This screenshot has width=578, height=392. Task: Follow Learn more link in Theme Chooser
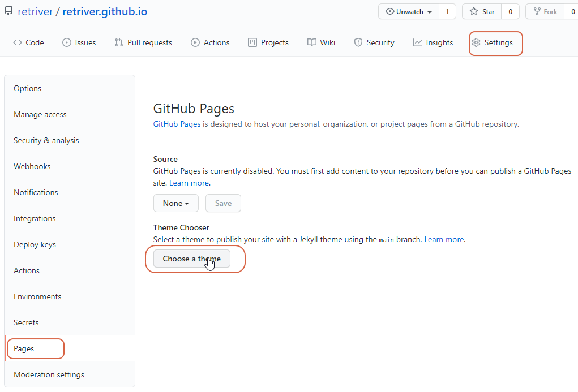(444, 239)
